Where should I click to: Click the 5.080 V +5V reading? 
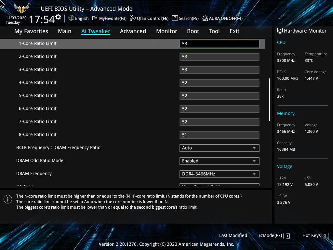click(x=311, y=185)
